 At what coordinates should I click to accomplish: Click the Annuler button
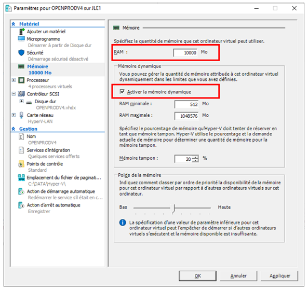[x=238, y=275]
